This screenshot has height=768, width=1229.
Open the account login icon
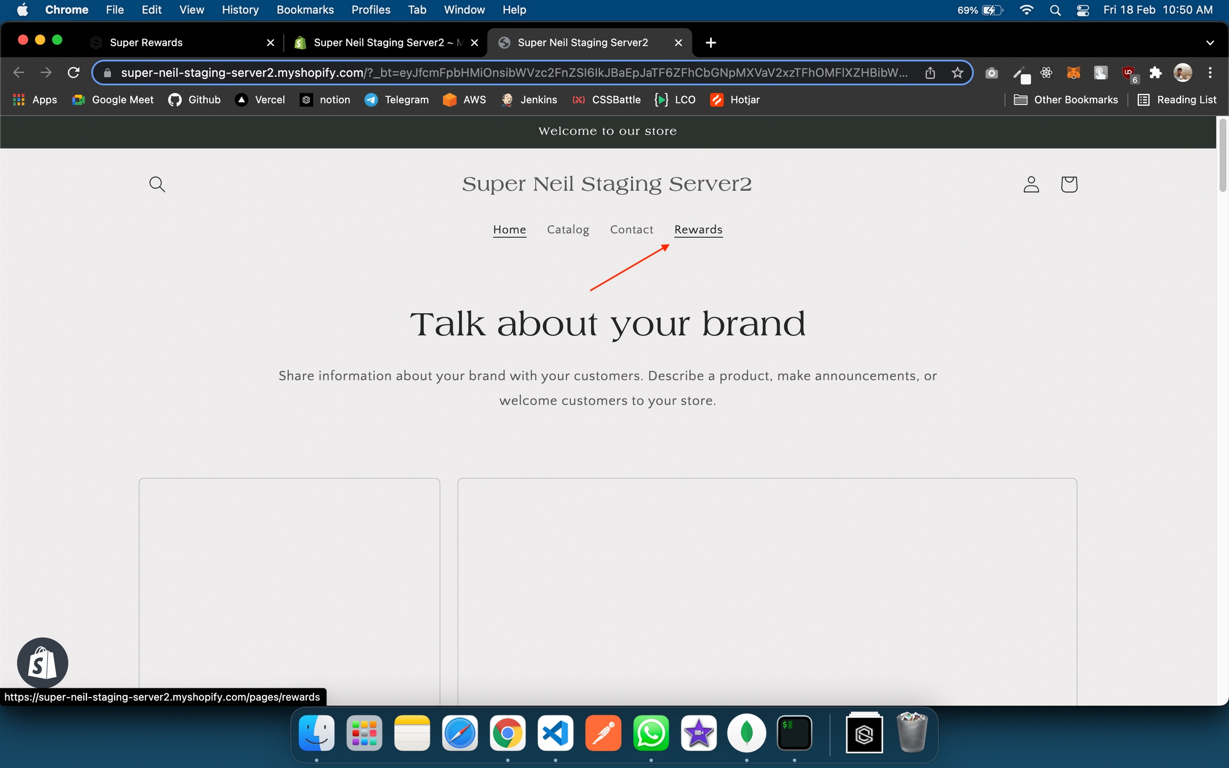(x=1031, y=184)
